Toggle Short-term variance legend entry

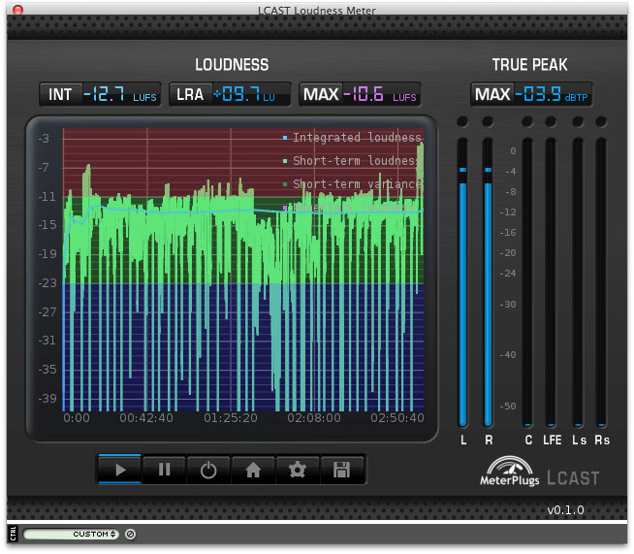coord(353,184)
